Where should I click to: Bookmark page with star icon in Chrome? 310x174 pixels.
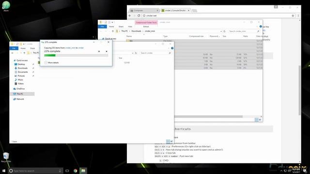[x=293, y=15]
